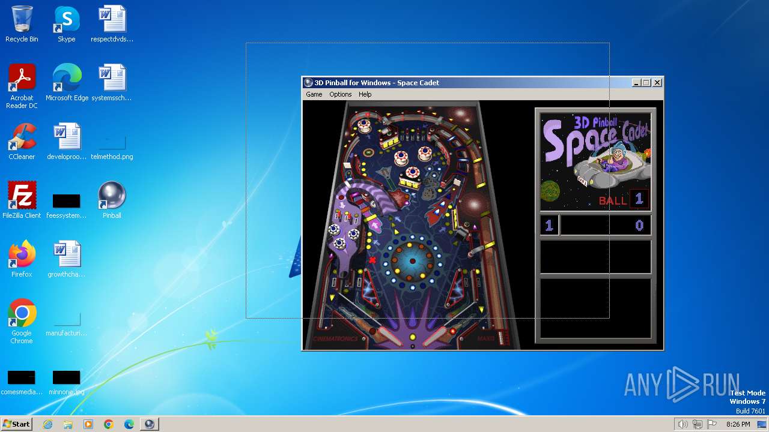
Task: Open Windows Media Player from taskbar
Action: click(x=88, y=424)
